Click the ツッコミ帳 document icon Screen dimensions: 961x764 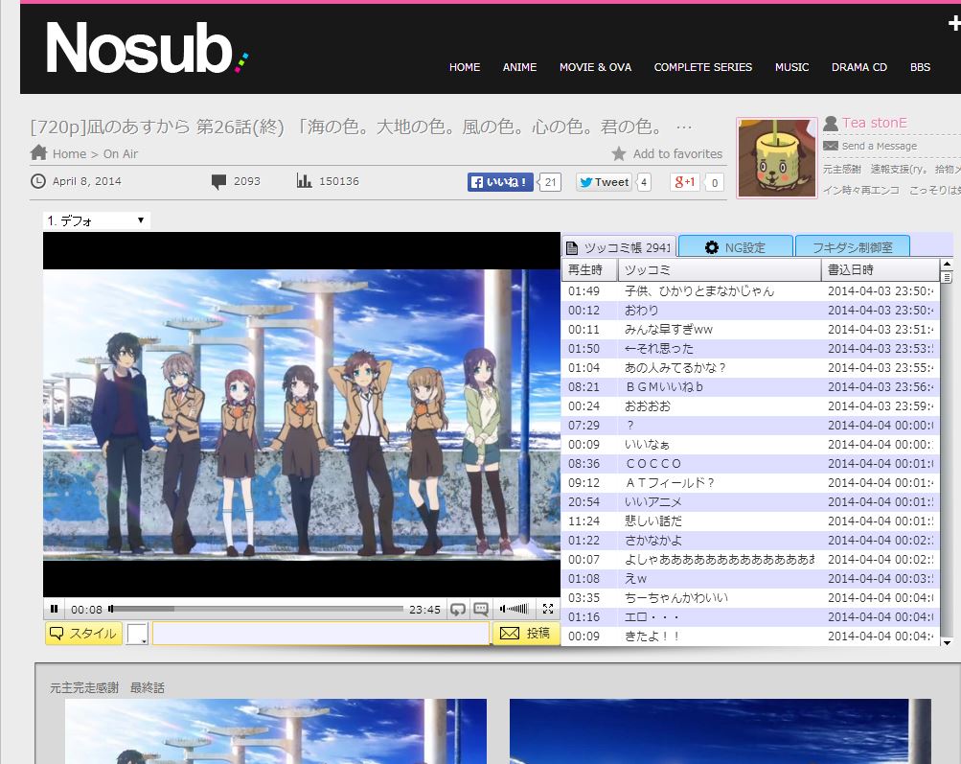572,247
